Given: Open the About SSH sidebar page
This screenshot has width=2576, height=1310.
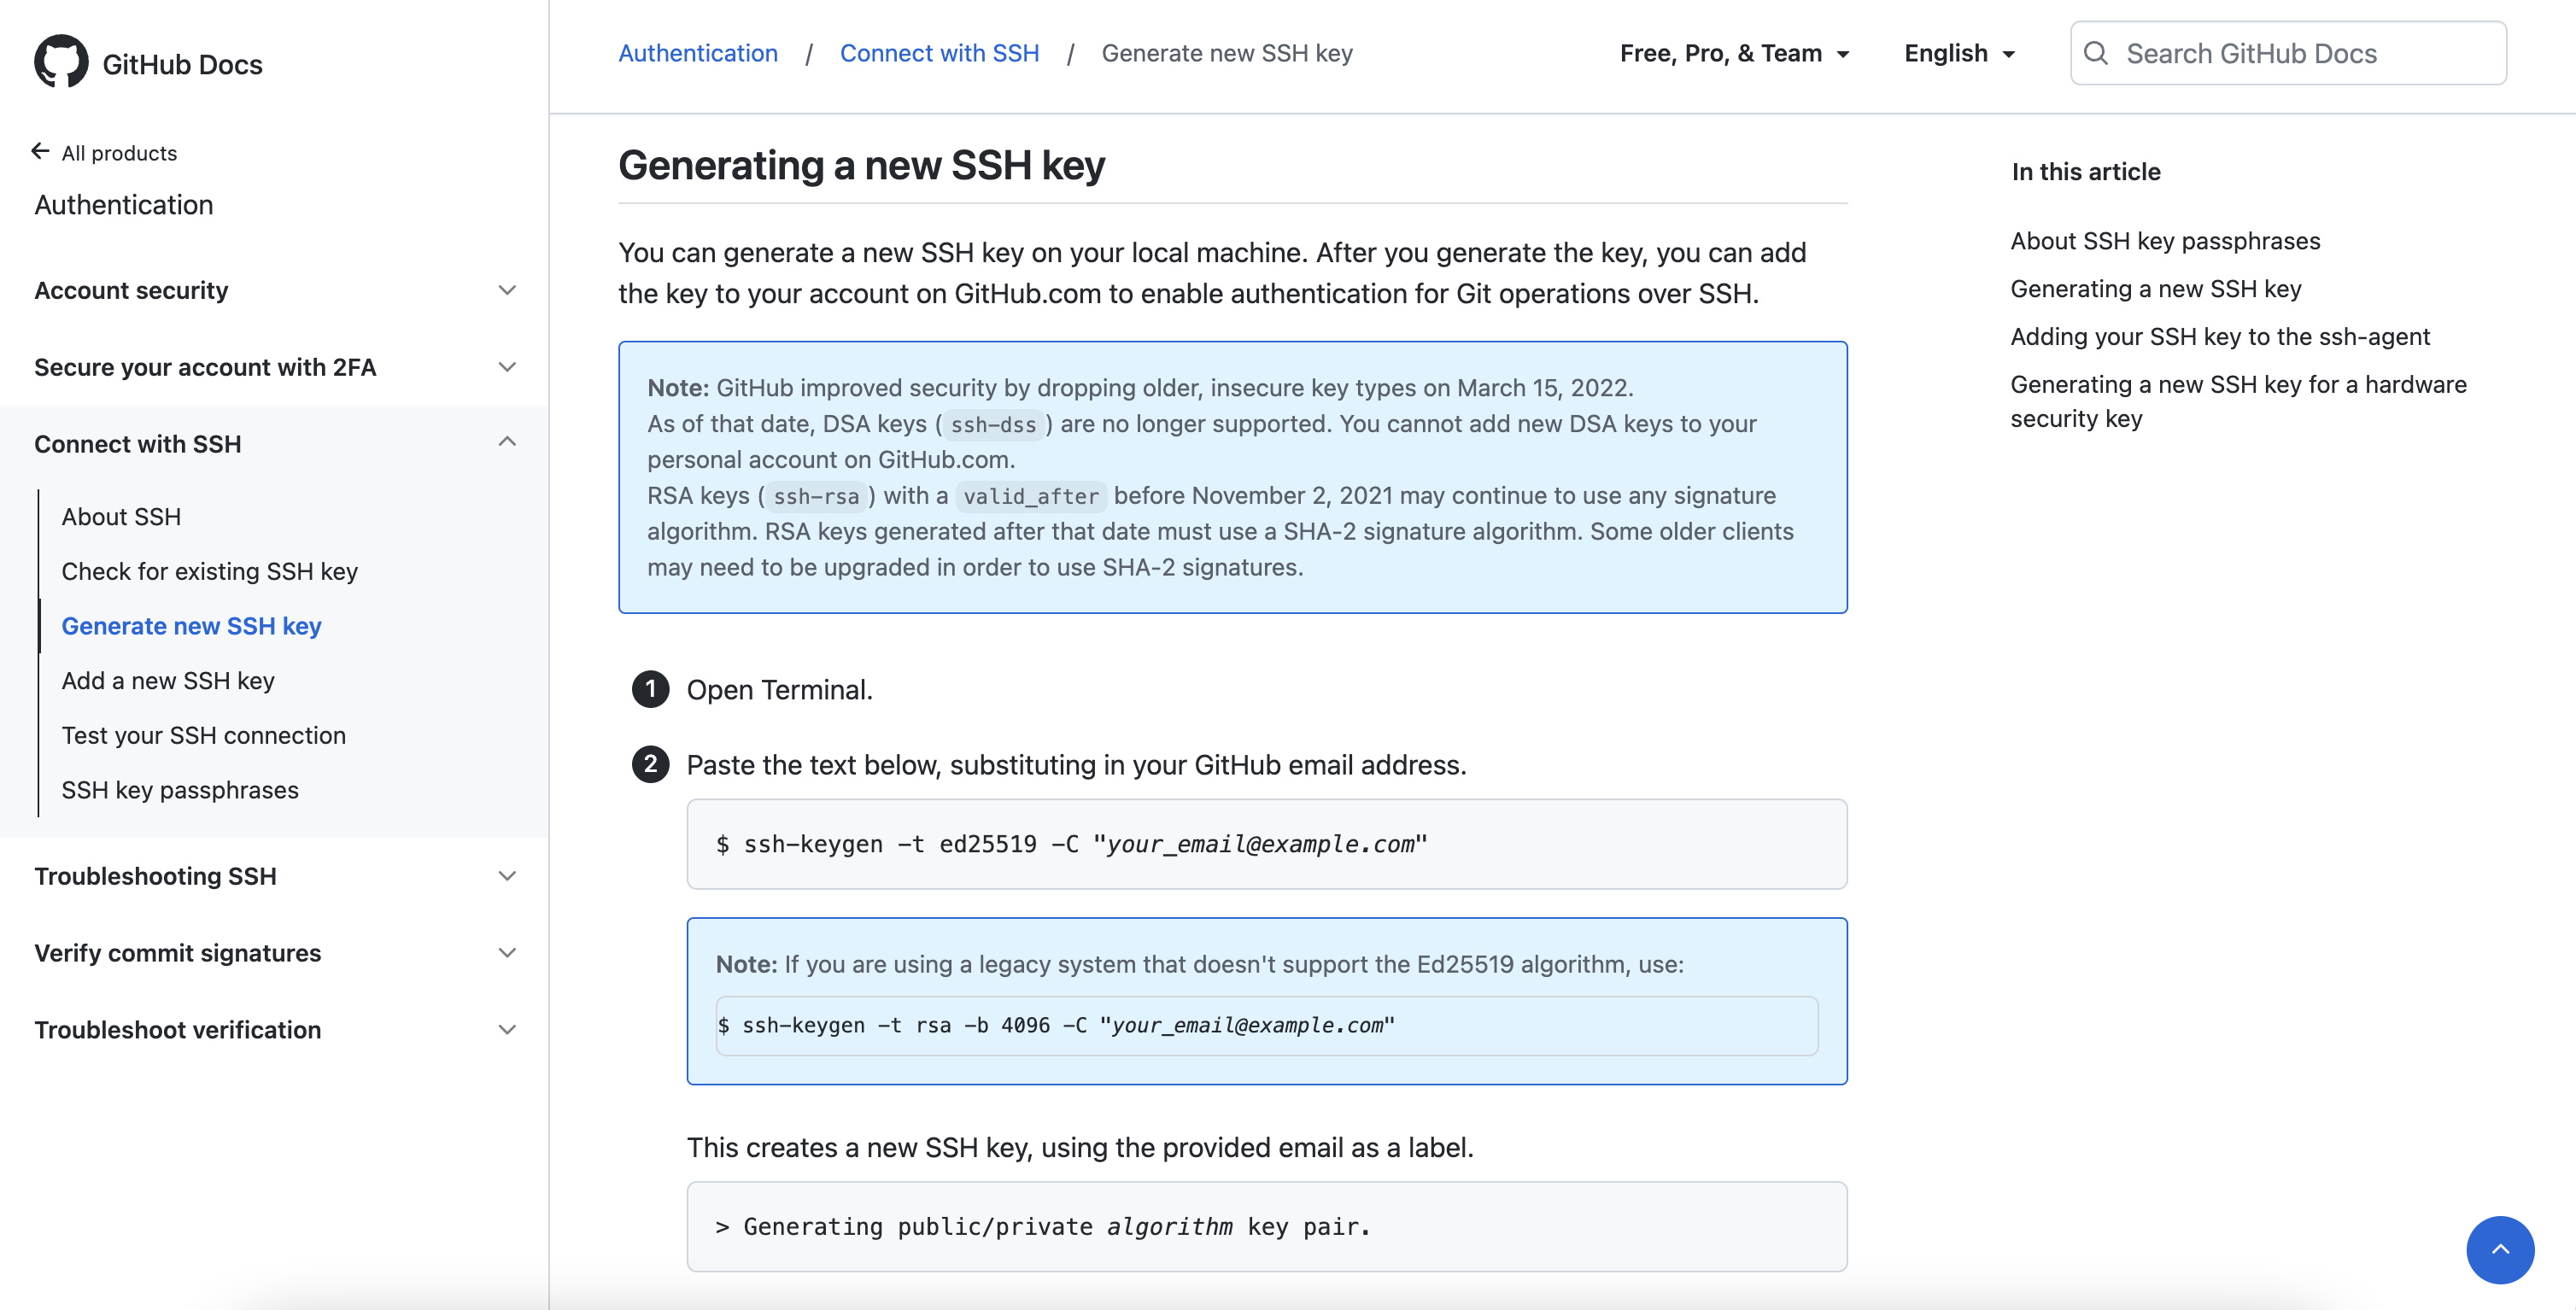Looking at the screenshot, I should [121, 517].
